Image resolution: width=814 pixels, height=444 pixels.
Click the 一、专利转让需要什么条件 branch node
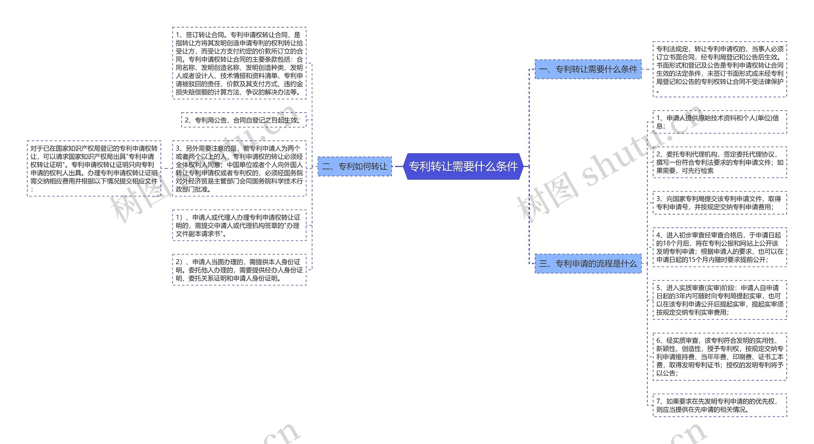[588, 69]
